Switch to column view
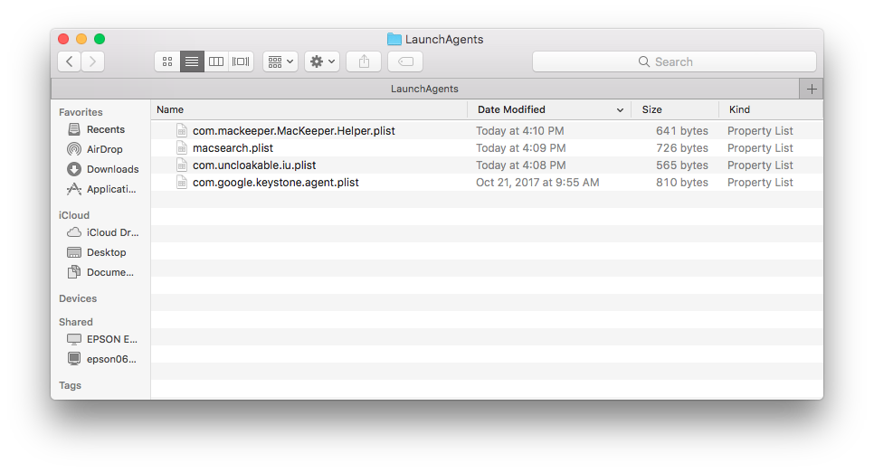 pos(216,61)
